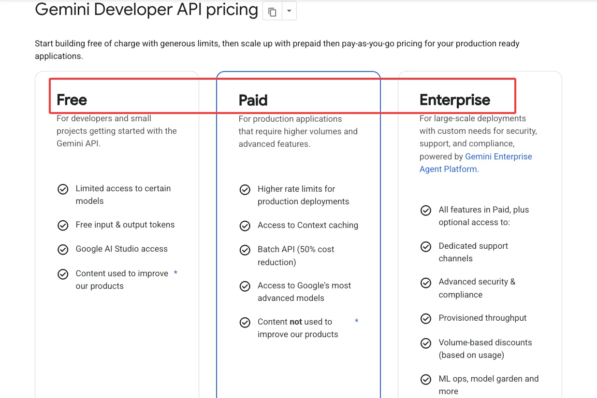Viewport: 597px width, 398px height.
Task: Click the check icon beside Volume-based discounts
Action: [426, 343]
